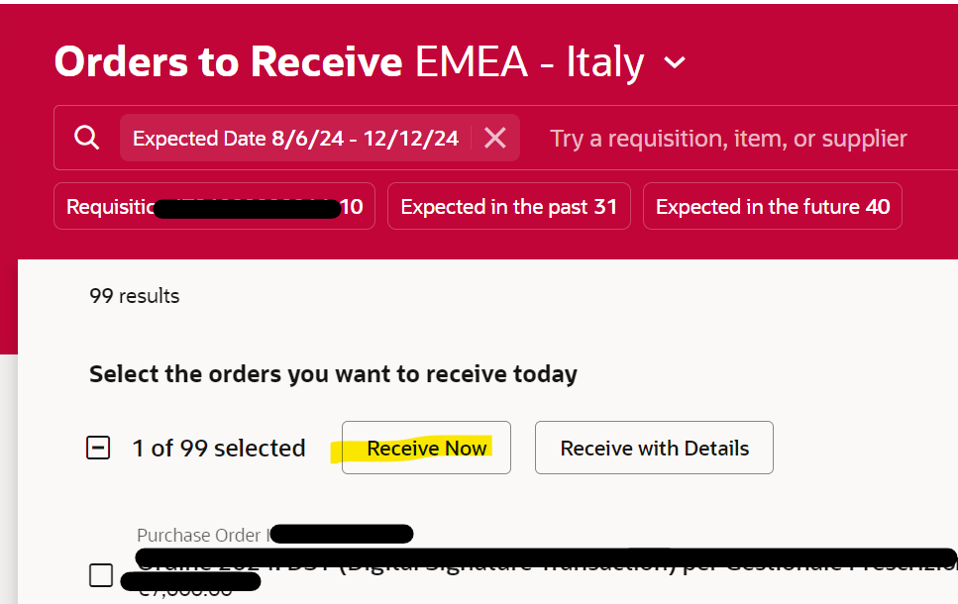Click Receive with Details
Viewport: 958px width, 604px height.
(654, 448)
